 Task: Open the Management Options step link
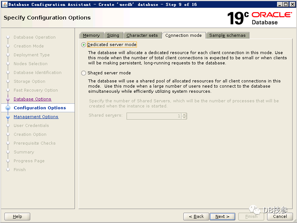click(x=36, y=117)
